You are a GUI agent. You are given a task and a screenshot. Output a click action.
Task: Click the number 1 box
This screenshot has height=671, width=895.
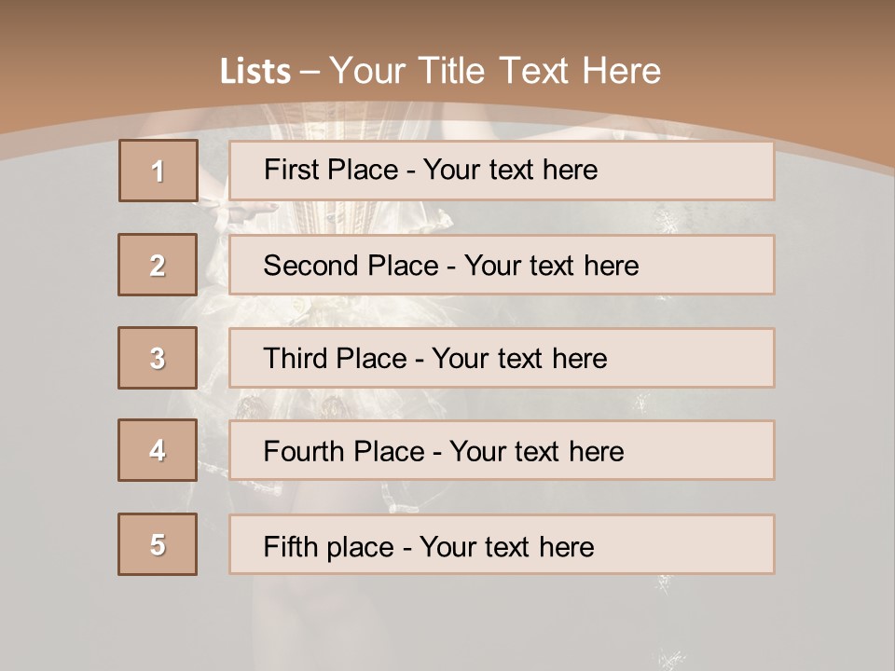tap(158, 171)
